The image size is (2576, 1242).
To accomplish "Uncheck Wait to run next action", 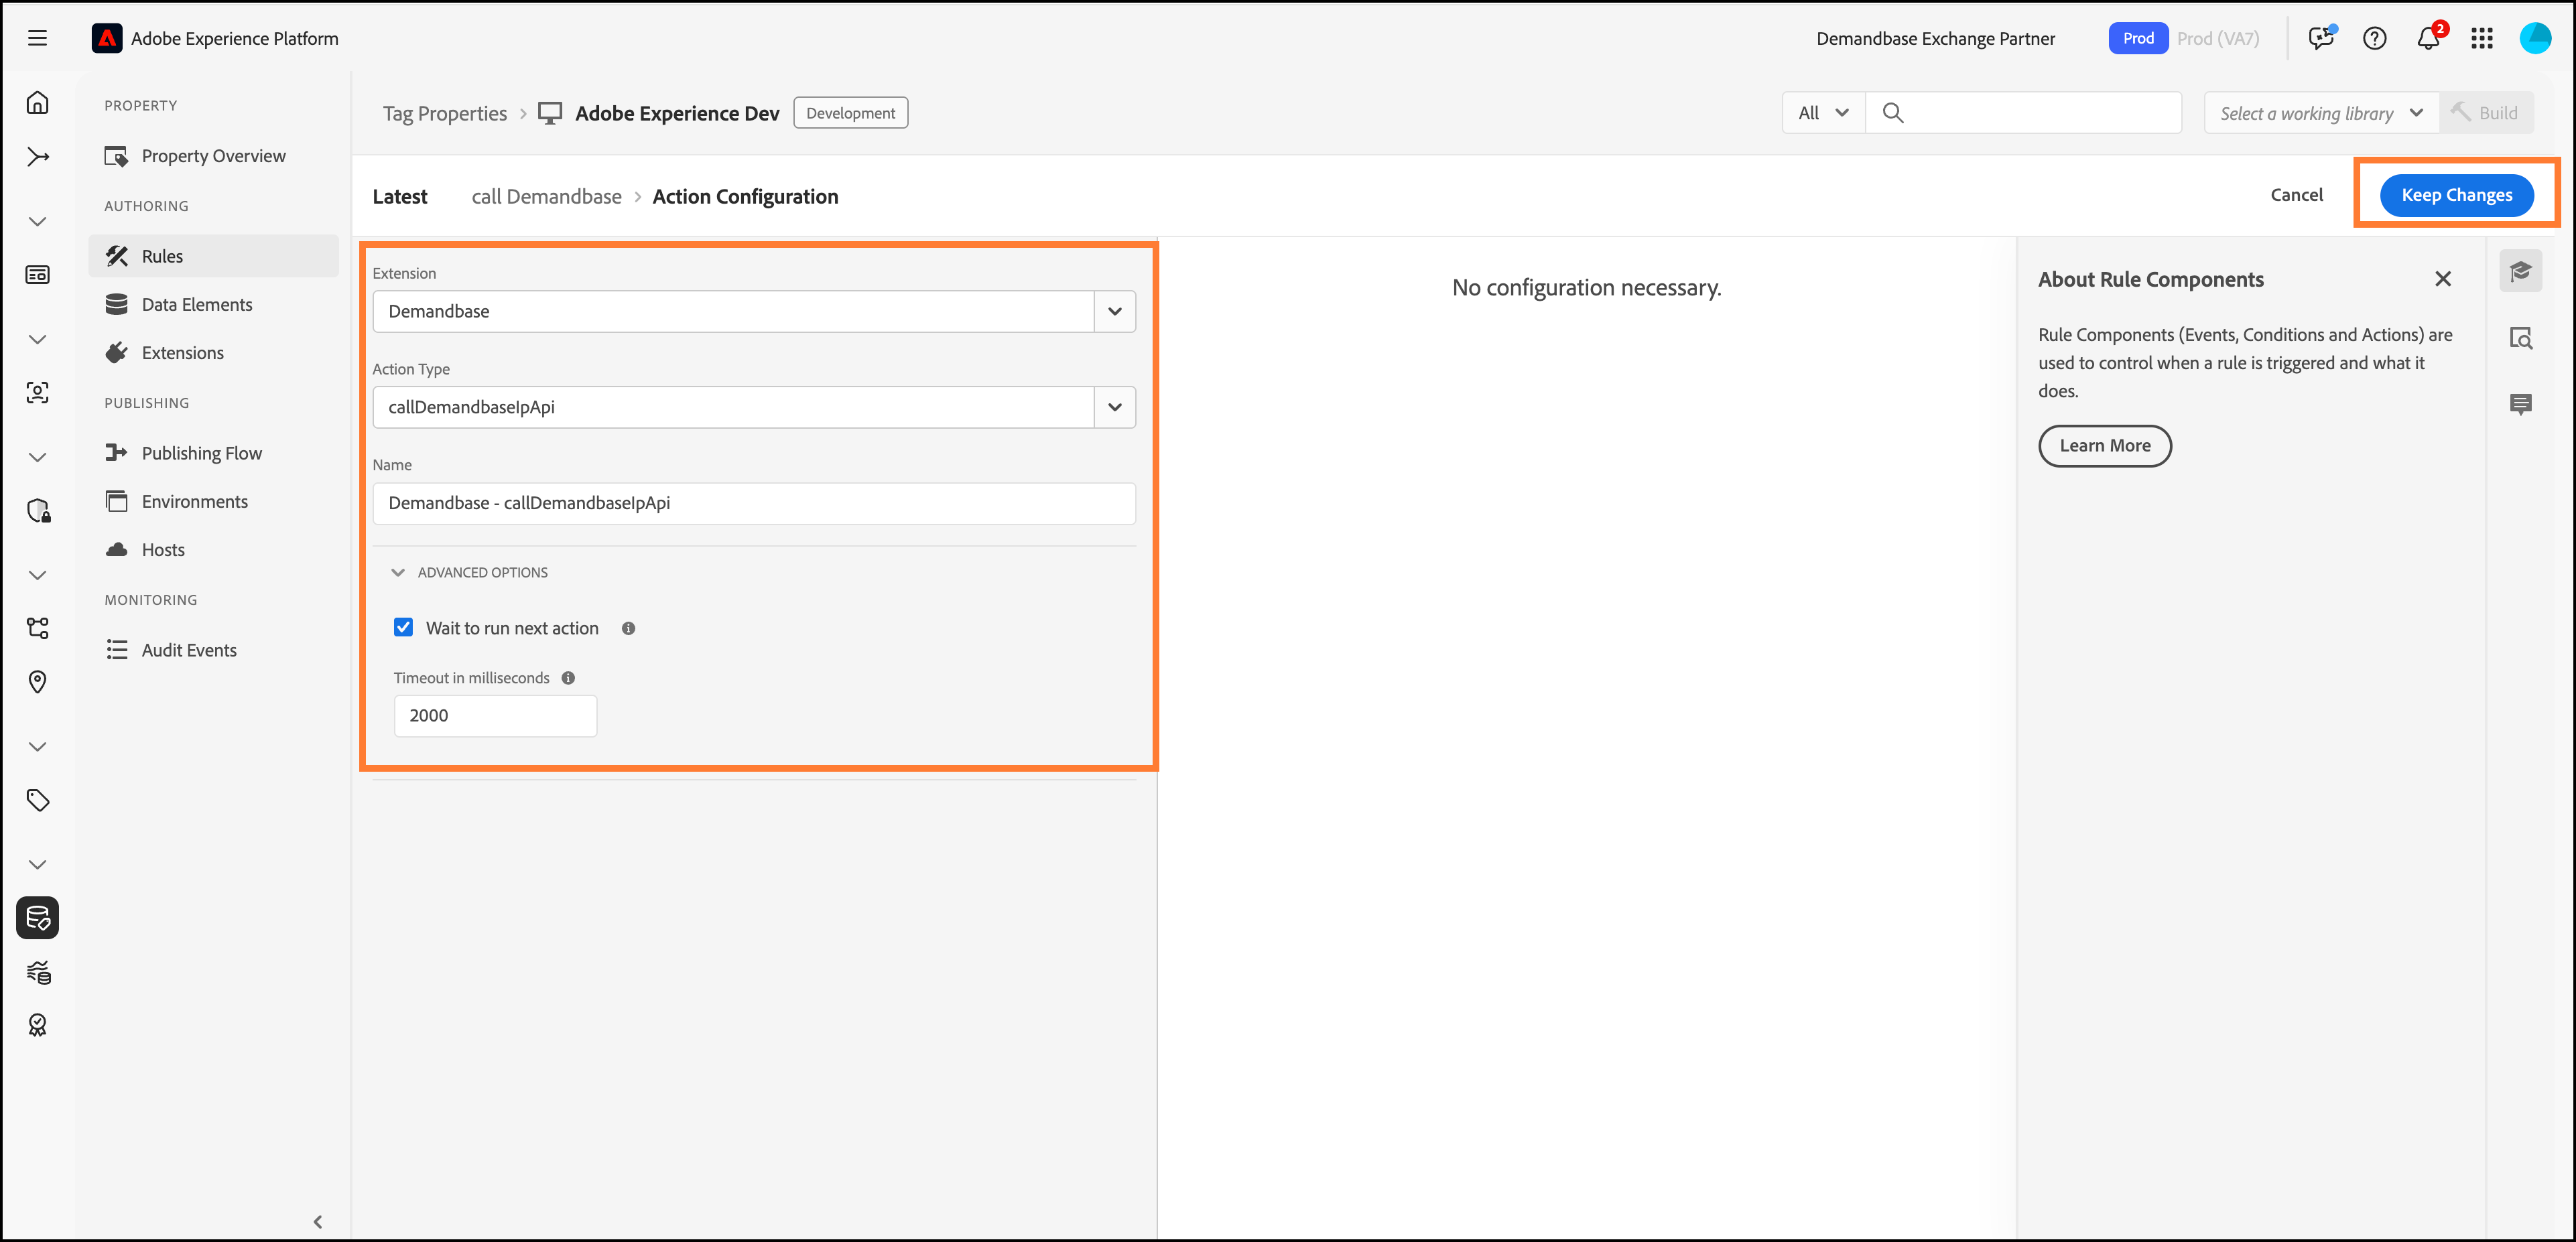I will pyautogui.click(x=403, y=627).
